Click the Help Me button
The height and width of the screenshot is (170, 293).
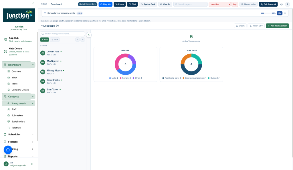click(105, 4)
